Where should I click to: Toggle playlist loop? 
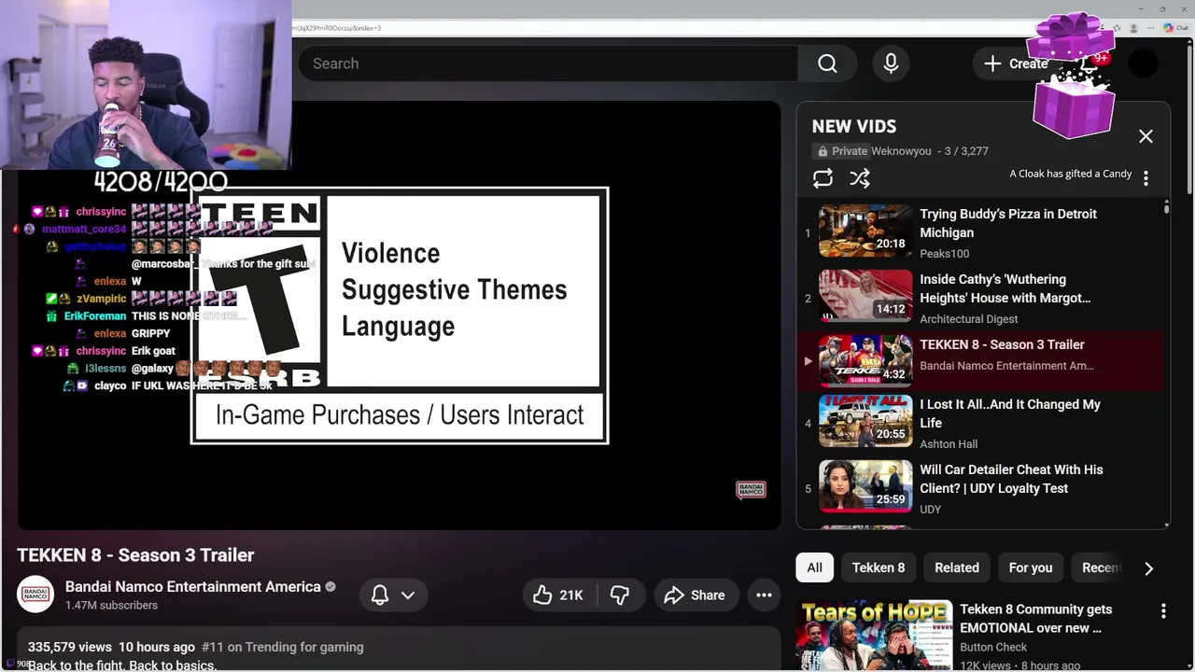tap(822, 177)
